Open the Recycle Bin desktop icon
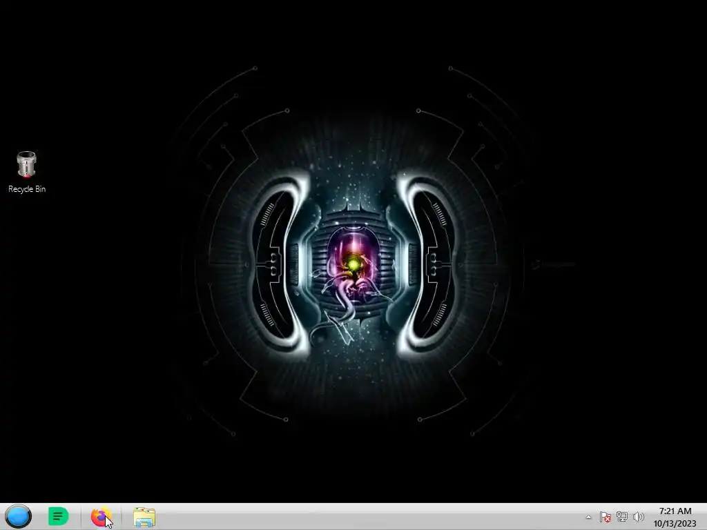 pos(27,172)
